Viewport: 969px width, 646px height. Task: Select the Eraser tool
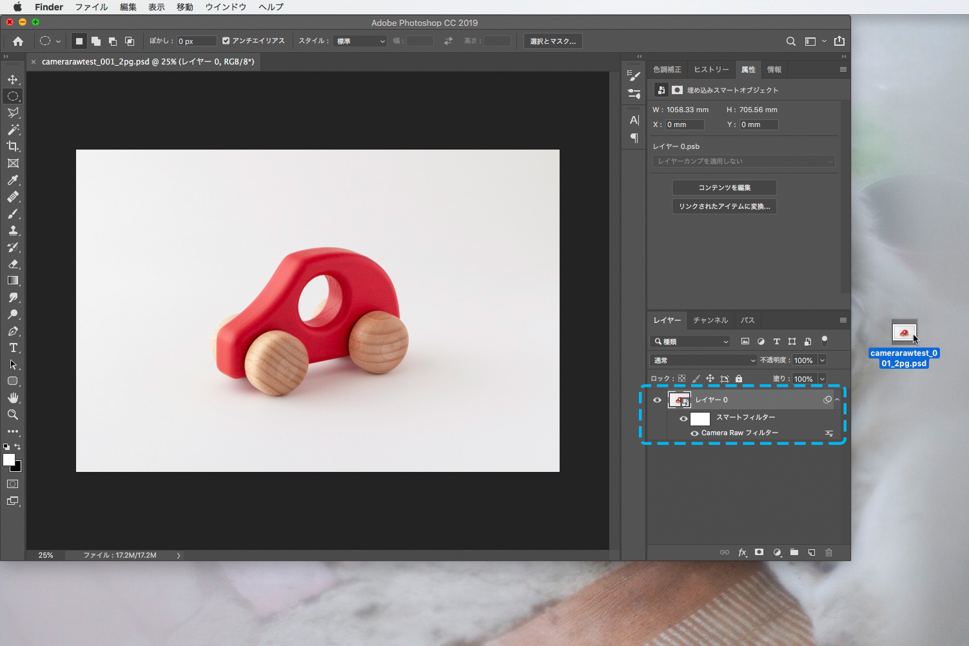pos(13,264)
